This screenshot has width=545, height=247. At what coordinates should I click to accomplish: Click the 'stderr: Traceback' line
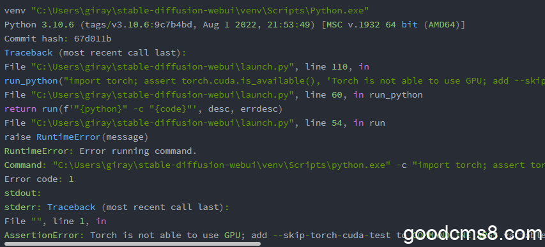pos(117,207)
